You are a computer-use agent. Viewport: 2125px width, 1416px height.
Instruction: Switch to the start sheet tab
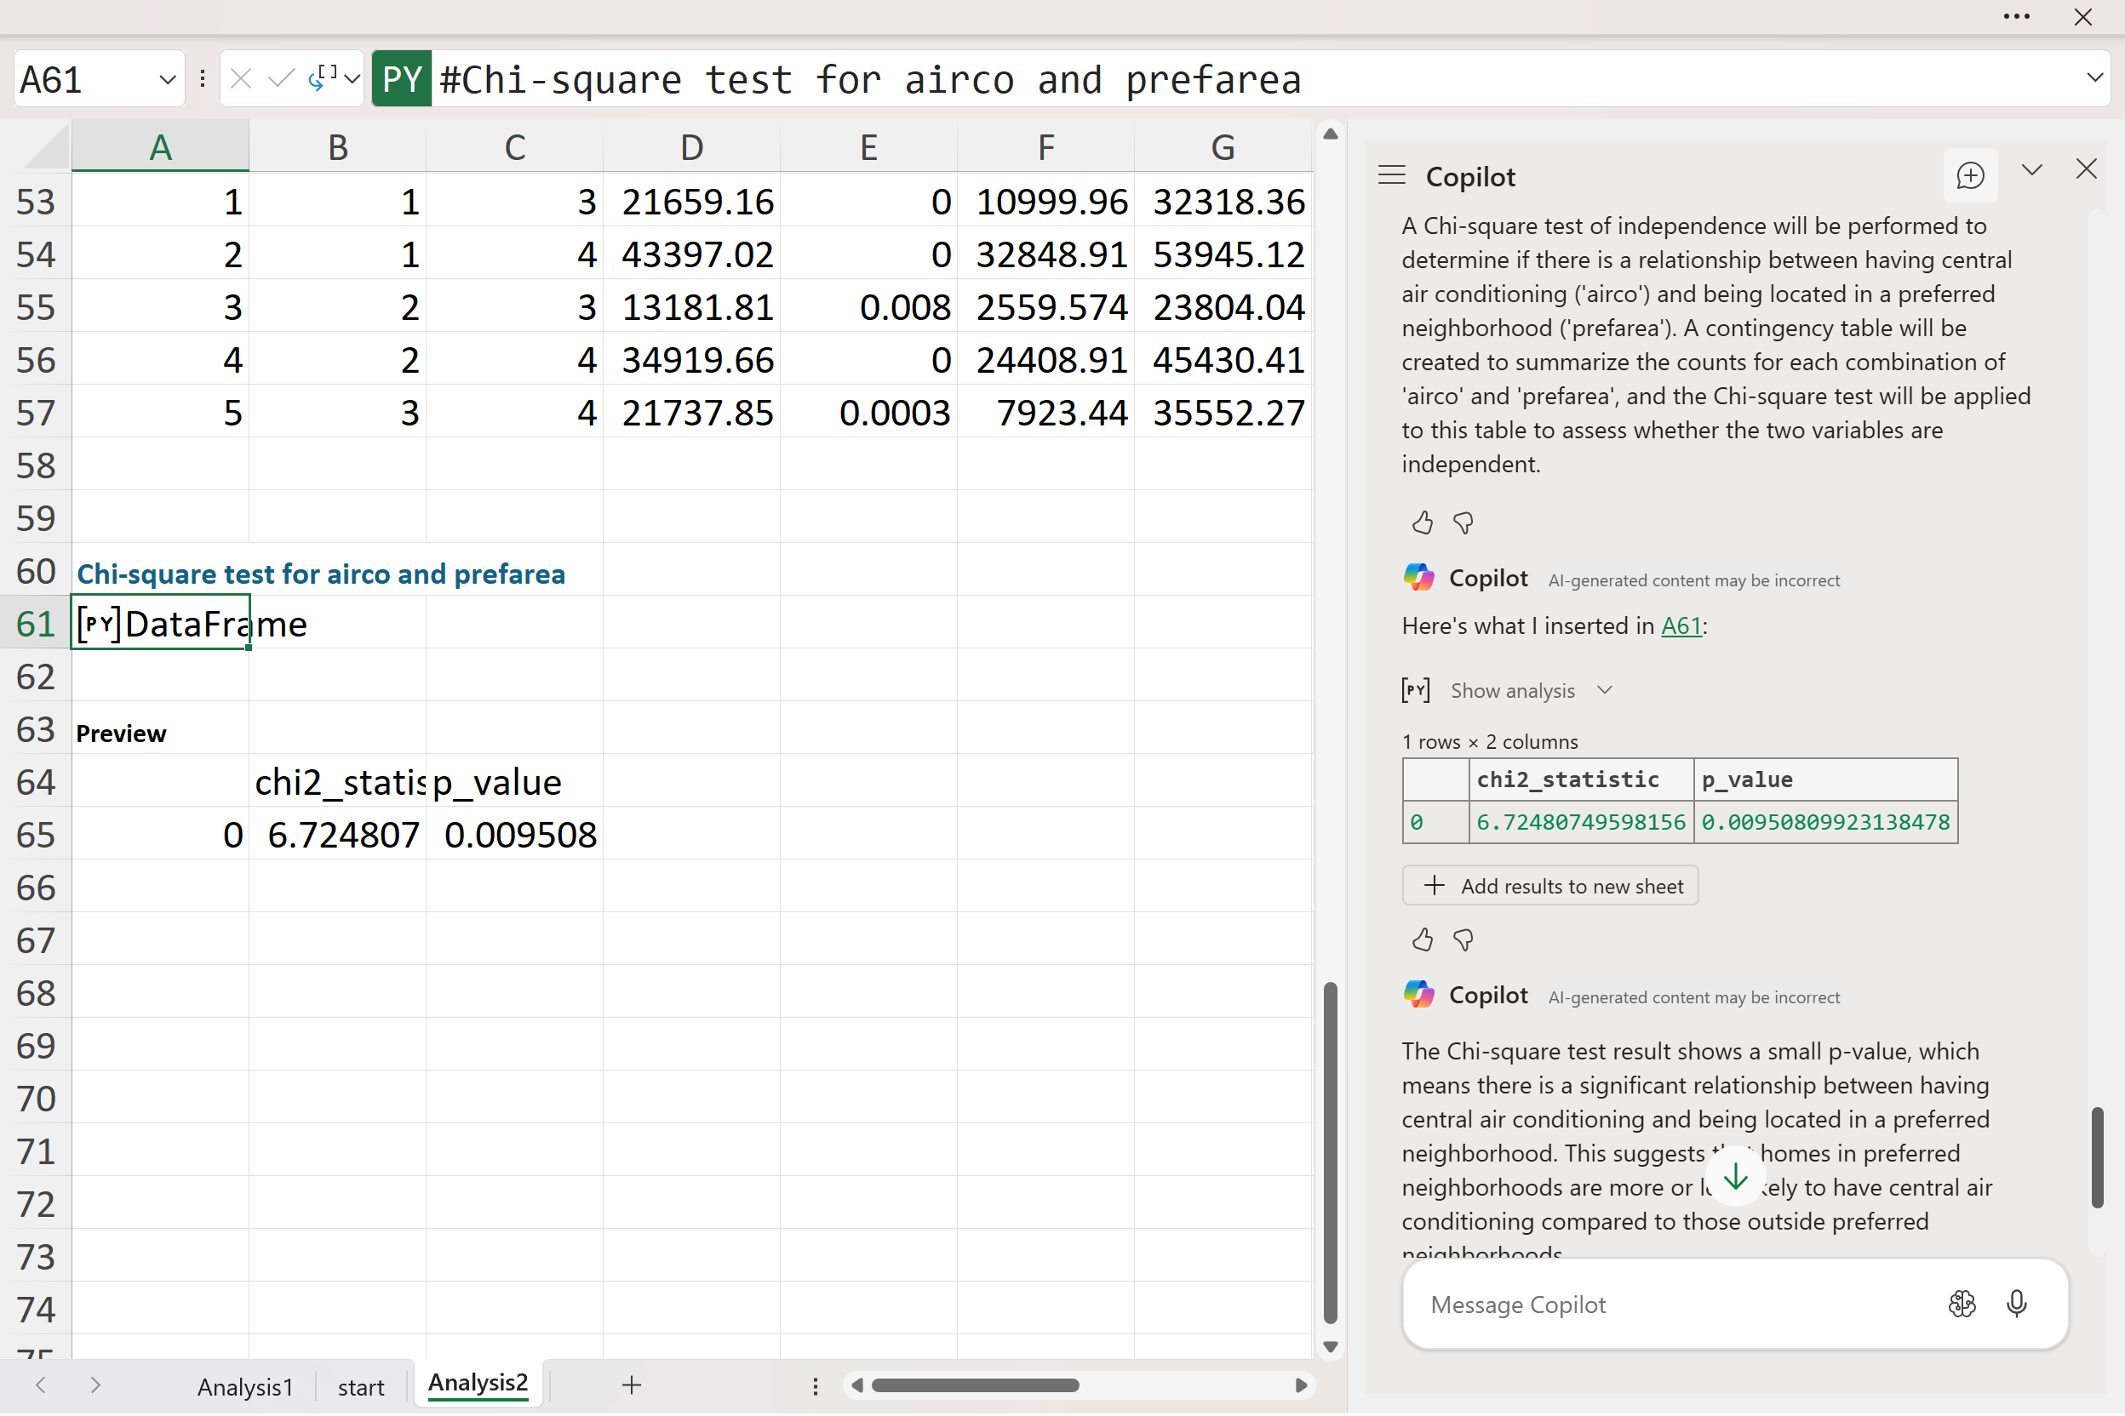(360, 1386)
